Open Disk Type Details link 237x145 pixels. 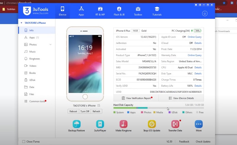click(x=198, y=74)
